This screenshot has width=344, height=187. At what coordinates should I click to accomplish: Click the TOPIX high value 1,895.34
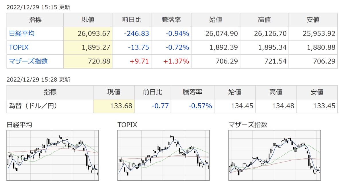click(272, 47)
